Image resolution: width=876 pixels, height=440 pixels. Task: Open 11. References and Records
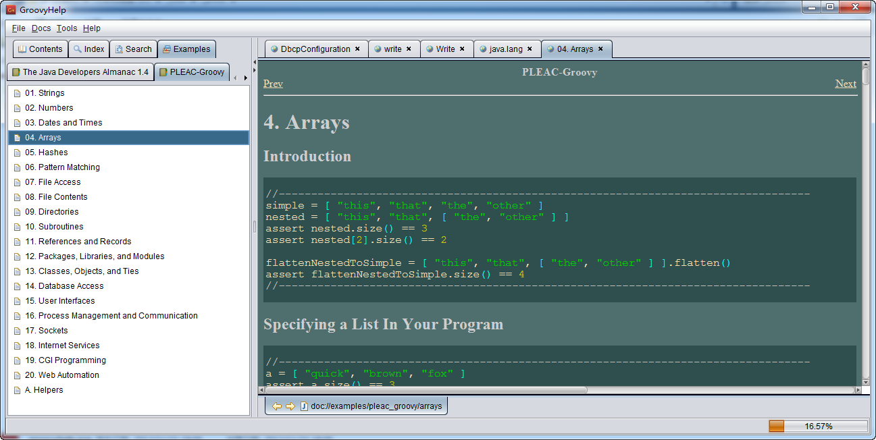(128, 242)
